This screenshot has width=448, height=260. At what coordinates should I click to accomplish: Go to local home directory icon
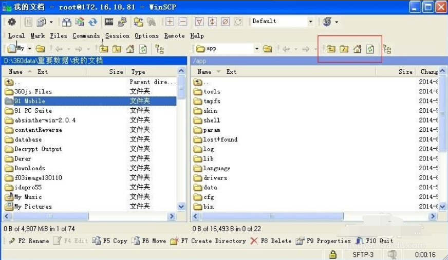tap(130, 49)
